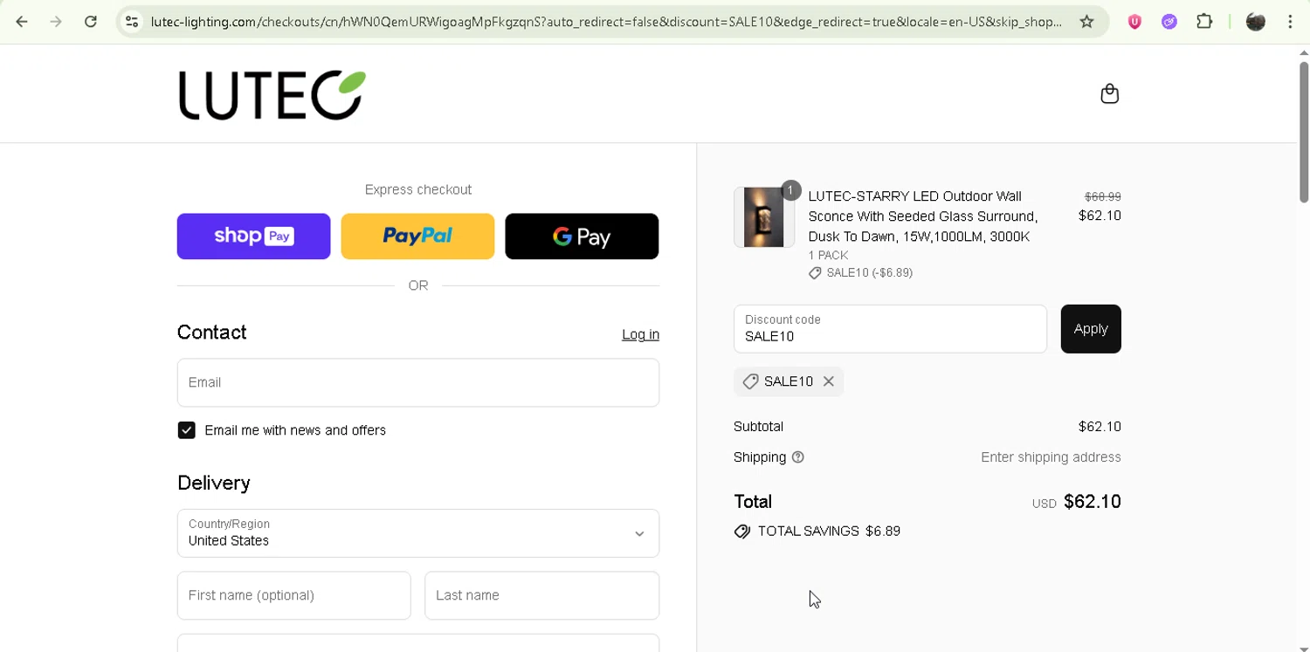Image resolution: width=1310 pixels, height=652 pixels.
Task: Click the browser forward arrow
Action: pyautogui.click(x=56, y=22)
